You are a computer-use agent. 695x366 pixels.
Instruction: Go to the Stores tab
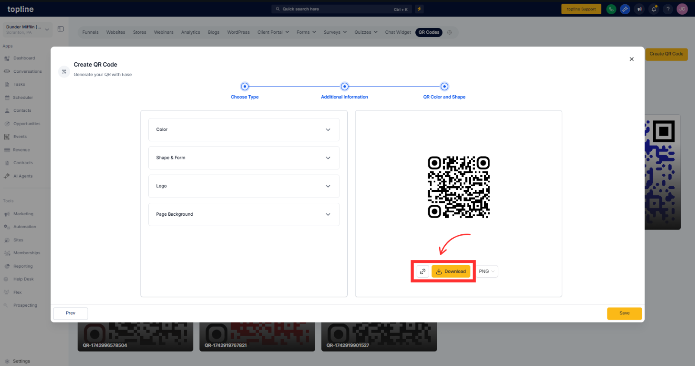tap(140, 32)
